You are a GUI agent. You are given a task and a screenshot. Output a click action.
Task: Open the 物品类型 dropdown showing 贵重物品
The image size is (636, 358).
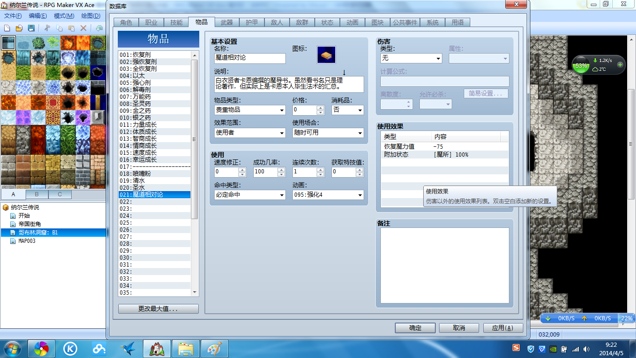(x=250, y=110)
